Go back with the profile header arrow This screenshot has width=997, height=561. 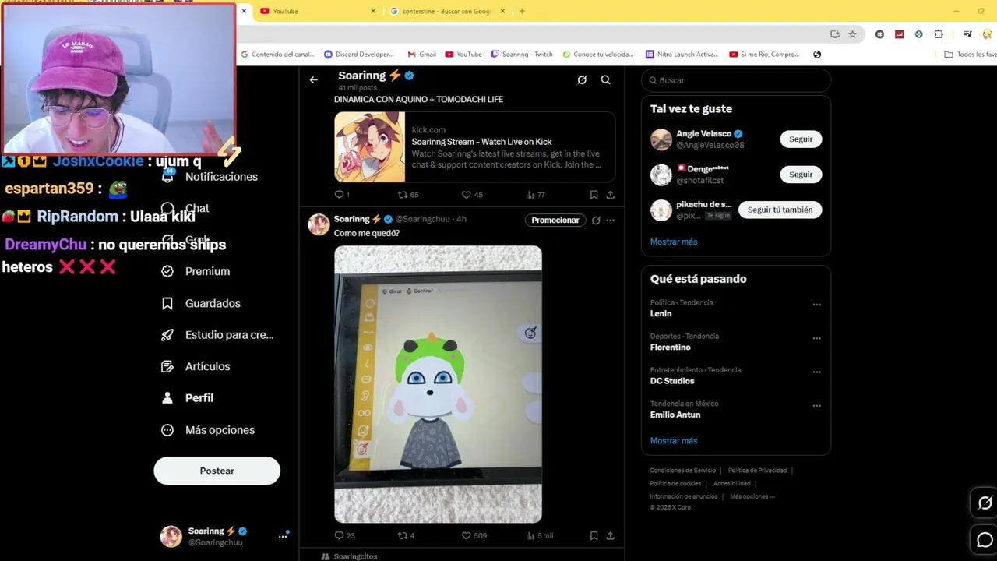(313, 79)
